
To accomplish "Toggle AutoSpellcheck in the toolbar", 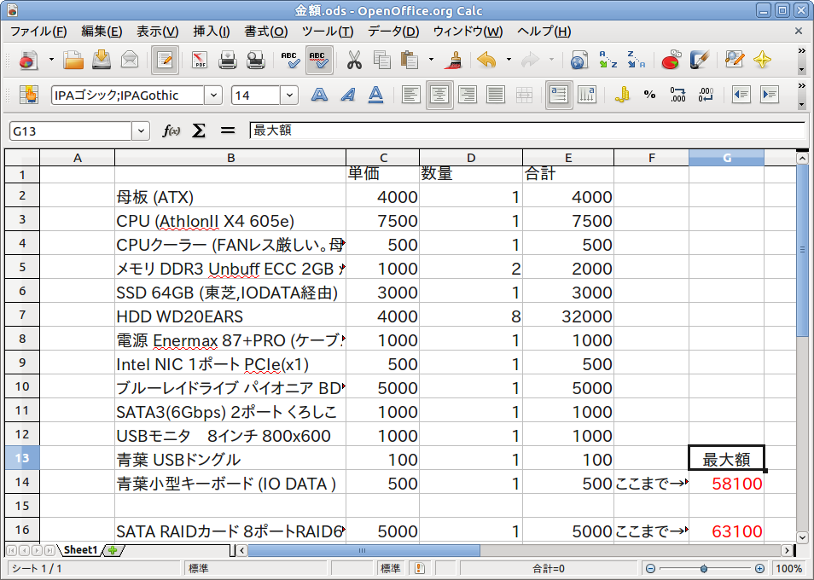I will tap(319, 61).
